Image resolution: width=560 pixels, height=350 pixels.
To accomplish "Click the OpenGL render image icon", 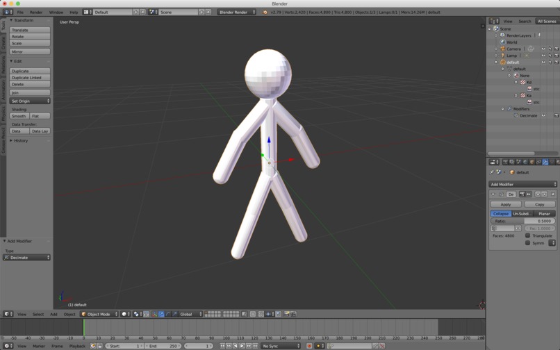I will click(286, 314).
